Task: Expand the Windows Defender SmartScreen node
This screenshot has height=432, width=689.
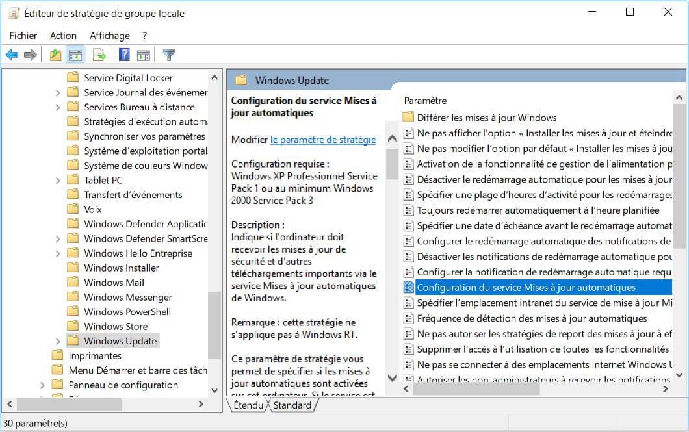Action: (58, 239)
